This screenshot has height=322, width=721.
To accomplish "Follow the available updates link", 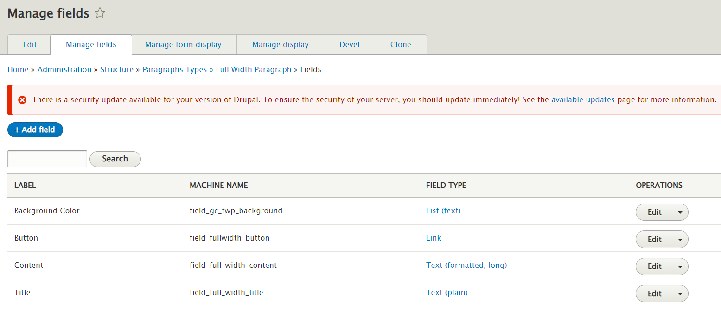I will click(x=583, y=99).
